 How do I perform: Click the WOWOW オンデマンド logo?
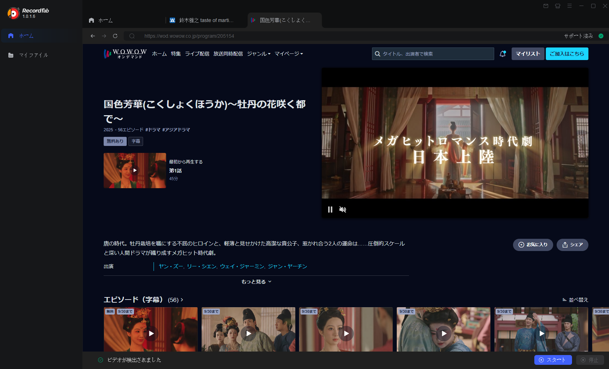125,54
